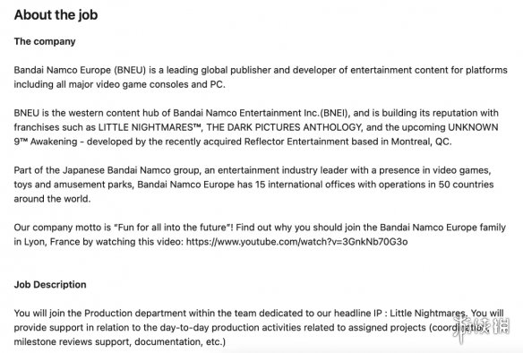Click the text 'Part of the Japanese Bandai Namco group'
This screenshot has width=523, height=353.
(x=107, y=170)
